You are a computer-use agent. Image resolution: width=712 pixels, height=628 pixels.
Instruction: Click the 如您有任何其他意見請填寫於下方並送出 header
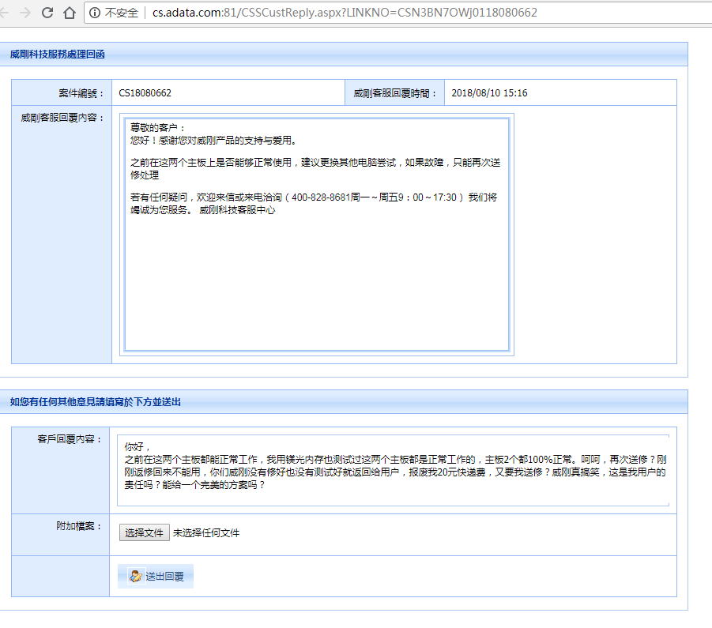[96, 402]
